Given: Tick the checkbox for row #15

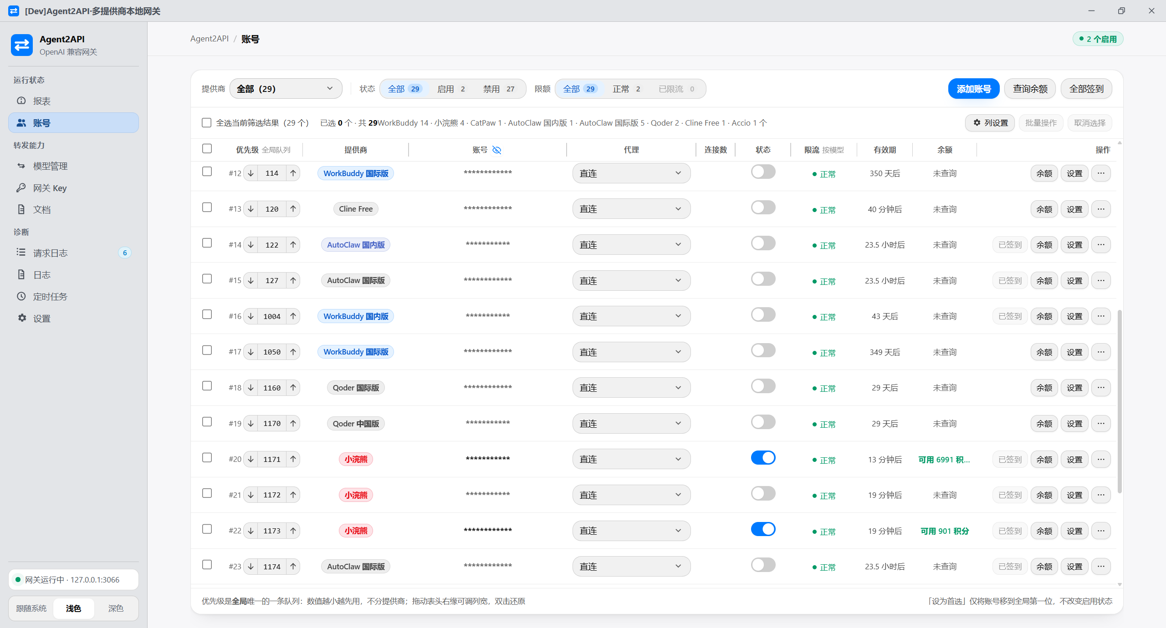Looking at the screenshot, I should 207,279.
